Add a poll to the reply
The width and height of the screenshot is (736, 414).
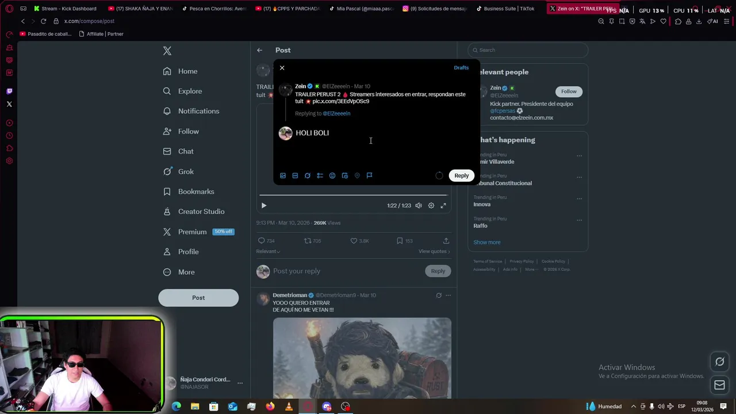pyautogui.click(x=320, y=175)
